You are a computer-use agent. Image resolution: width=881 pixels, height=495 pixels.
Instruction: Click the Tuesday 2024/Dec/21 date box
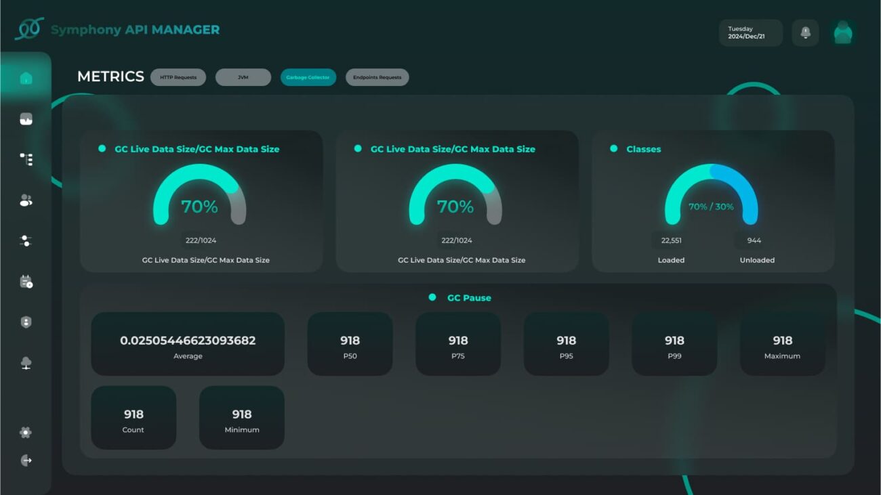750,33
